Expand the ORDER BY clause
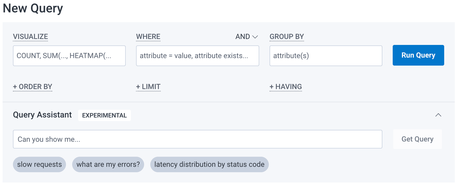Image resolution: width=461 pixels, height=189 pixels. point(32,86)
